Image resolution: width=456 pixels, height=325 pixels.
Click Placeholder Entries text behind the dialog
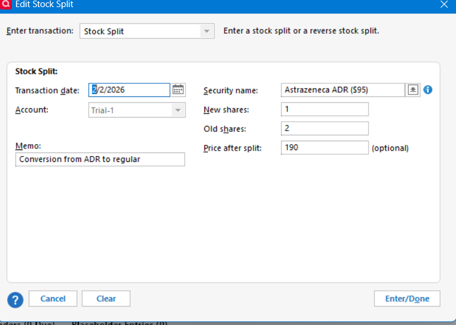(120, 323)
